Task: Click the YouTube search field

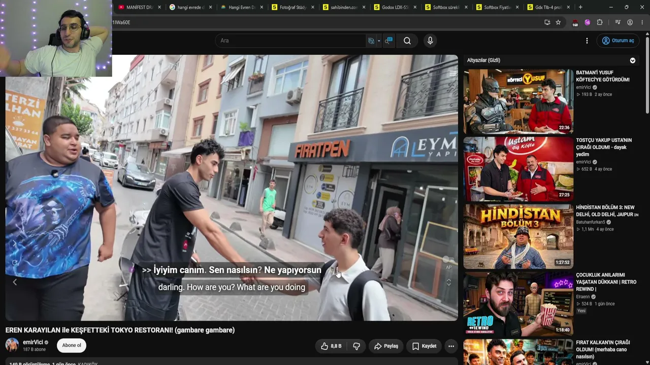Action: pyautogui.click(x=290, y=41)
